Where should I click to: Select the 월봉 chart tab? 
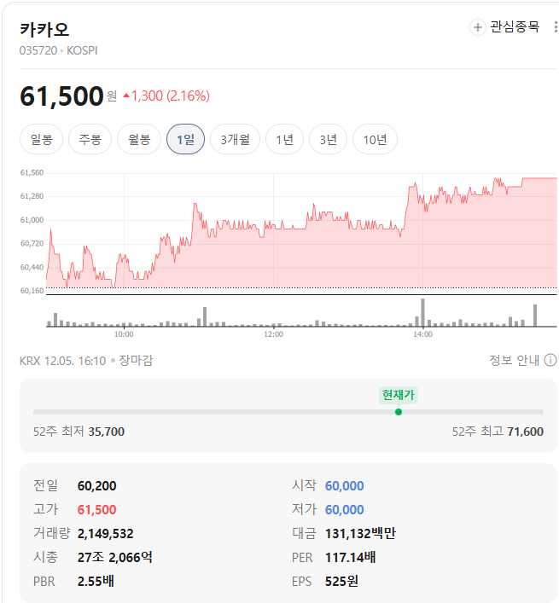coord(139,139)
